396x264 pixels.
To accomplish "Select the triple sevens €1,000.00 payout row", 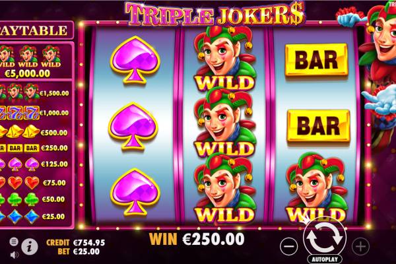I will (x=34, y=113).
